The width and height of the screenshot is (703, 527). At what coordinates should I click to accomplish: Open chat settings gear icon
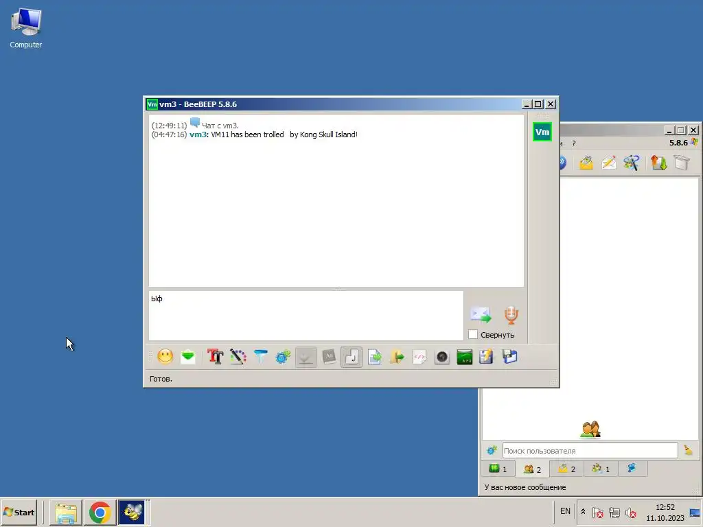click(x=283, y=357)
